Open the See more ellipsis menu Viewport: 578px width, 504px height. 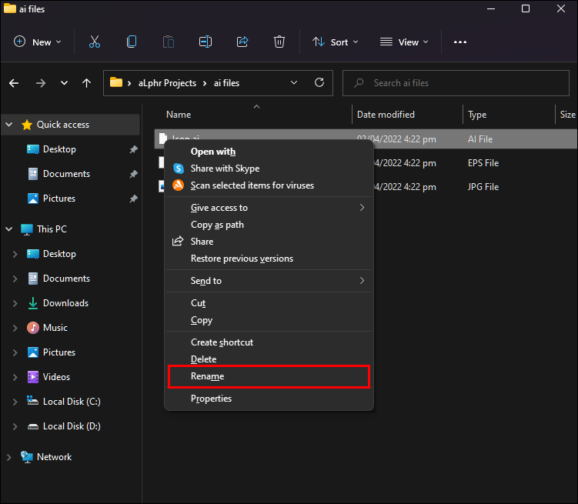tap(460, 42)
